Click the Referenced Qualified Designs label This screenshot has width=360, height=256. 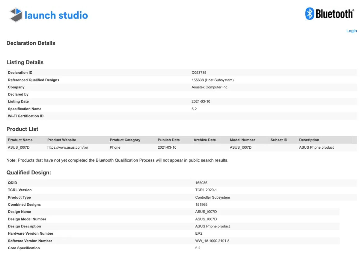34,80
